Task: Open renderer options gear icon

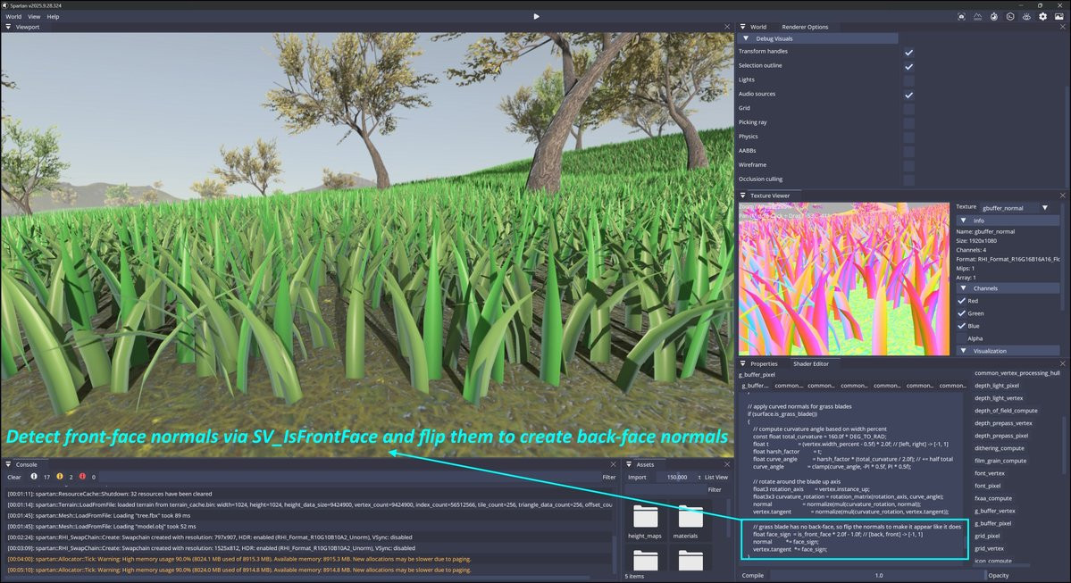Action: [1043, 16]
